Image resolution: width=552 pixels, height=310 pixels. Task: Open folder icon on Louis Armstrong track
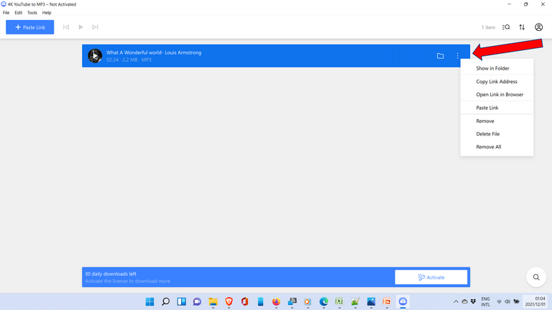pos(440,56)
